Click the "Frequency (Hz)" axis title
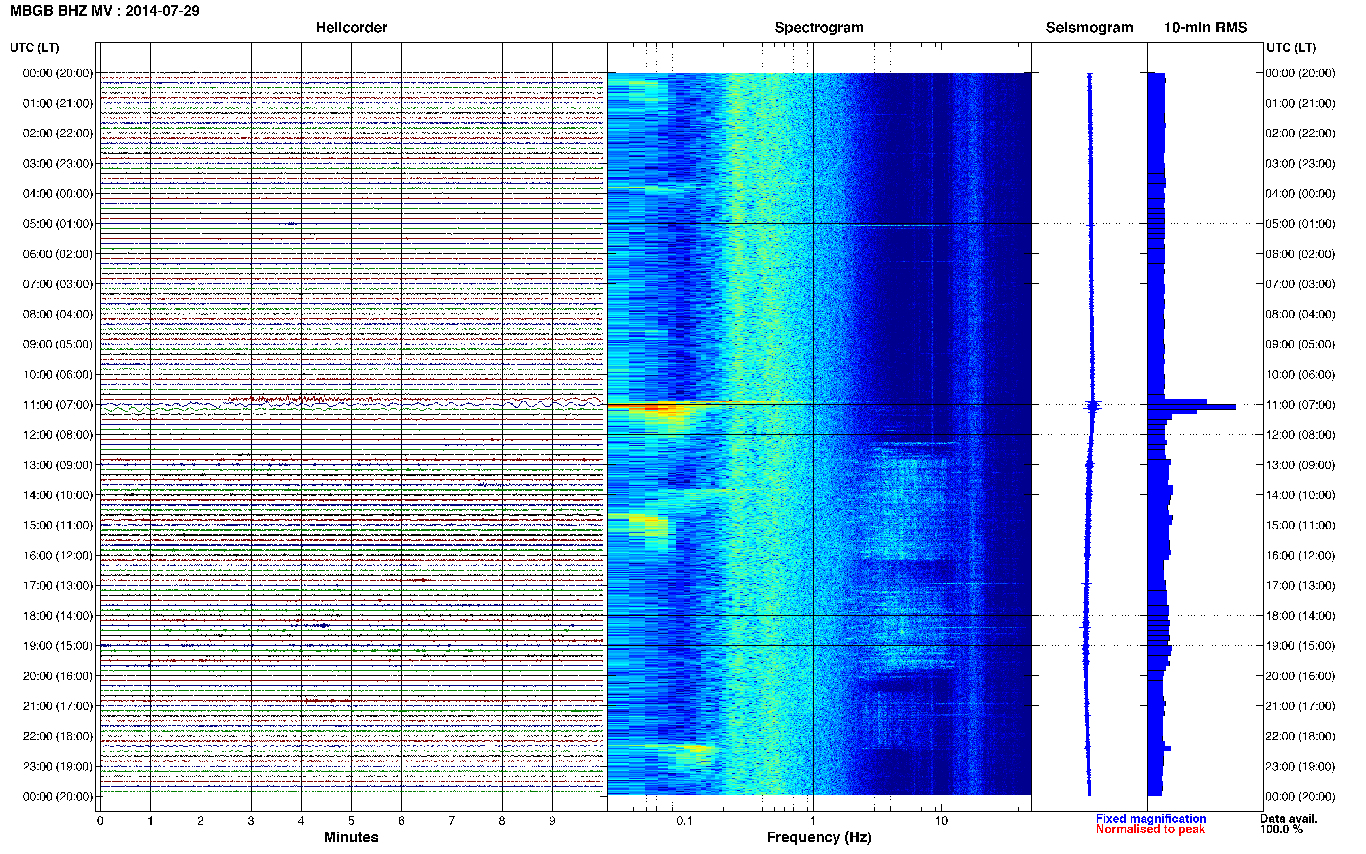The height and width of the screenshot is (854, 1366). 819,838
